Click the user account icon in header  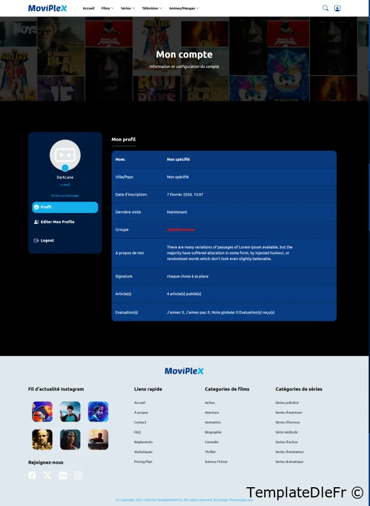point(337,8)
